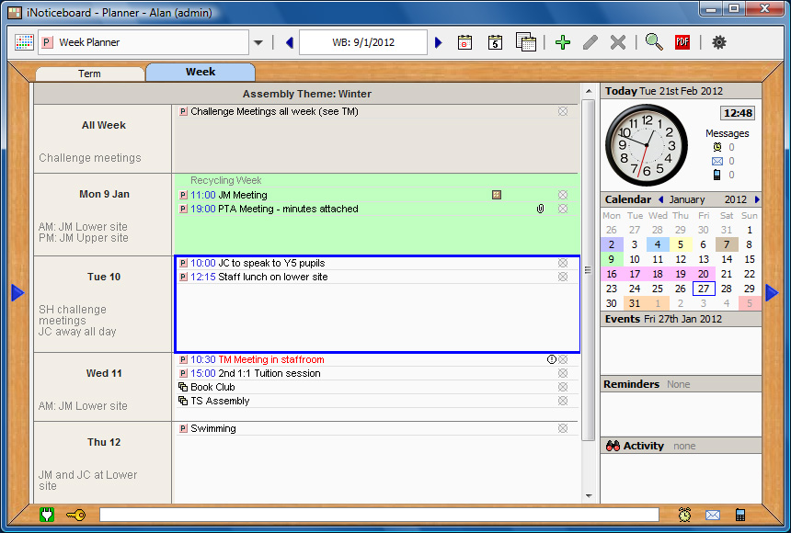Toggle the circle marker on Swimming entry

pyautogui.click(x=563, y=428)
